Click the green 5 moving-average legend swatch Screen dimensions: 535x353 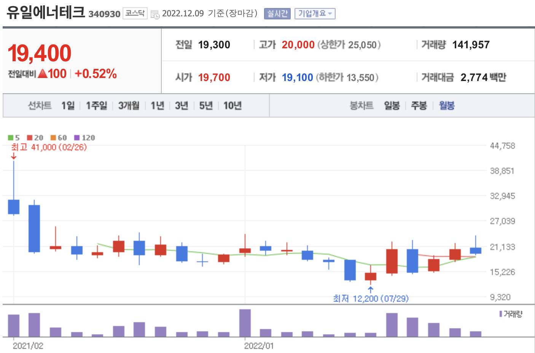point(11,138)
